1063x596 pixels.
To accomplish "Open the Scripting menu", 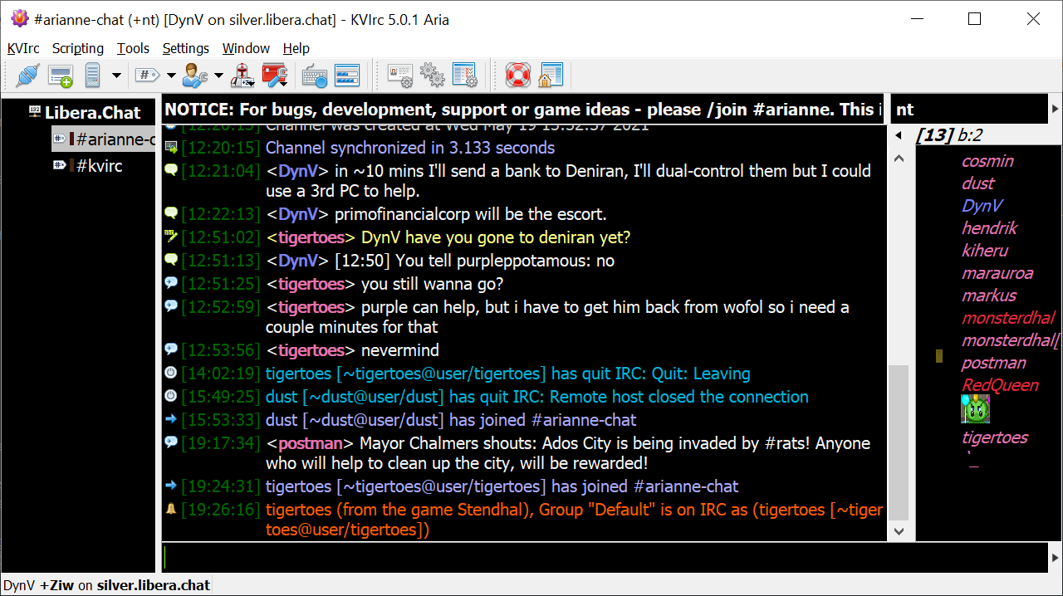I will coord(78,48).
